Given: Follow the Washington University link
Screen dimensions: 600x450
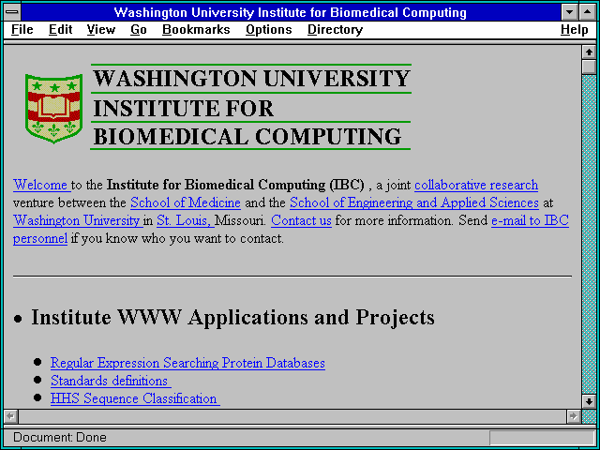Looking at the screenshot, I should (78, 221).
